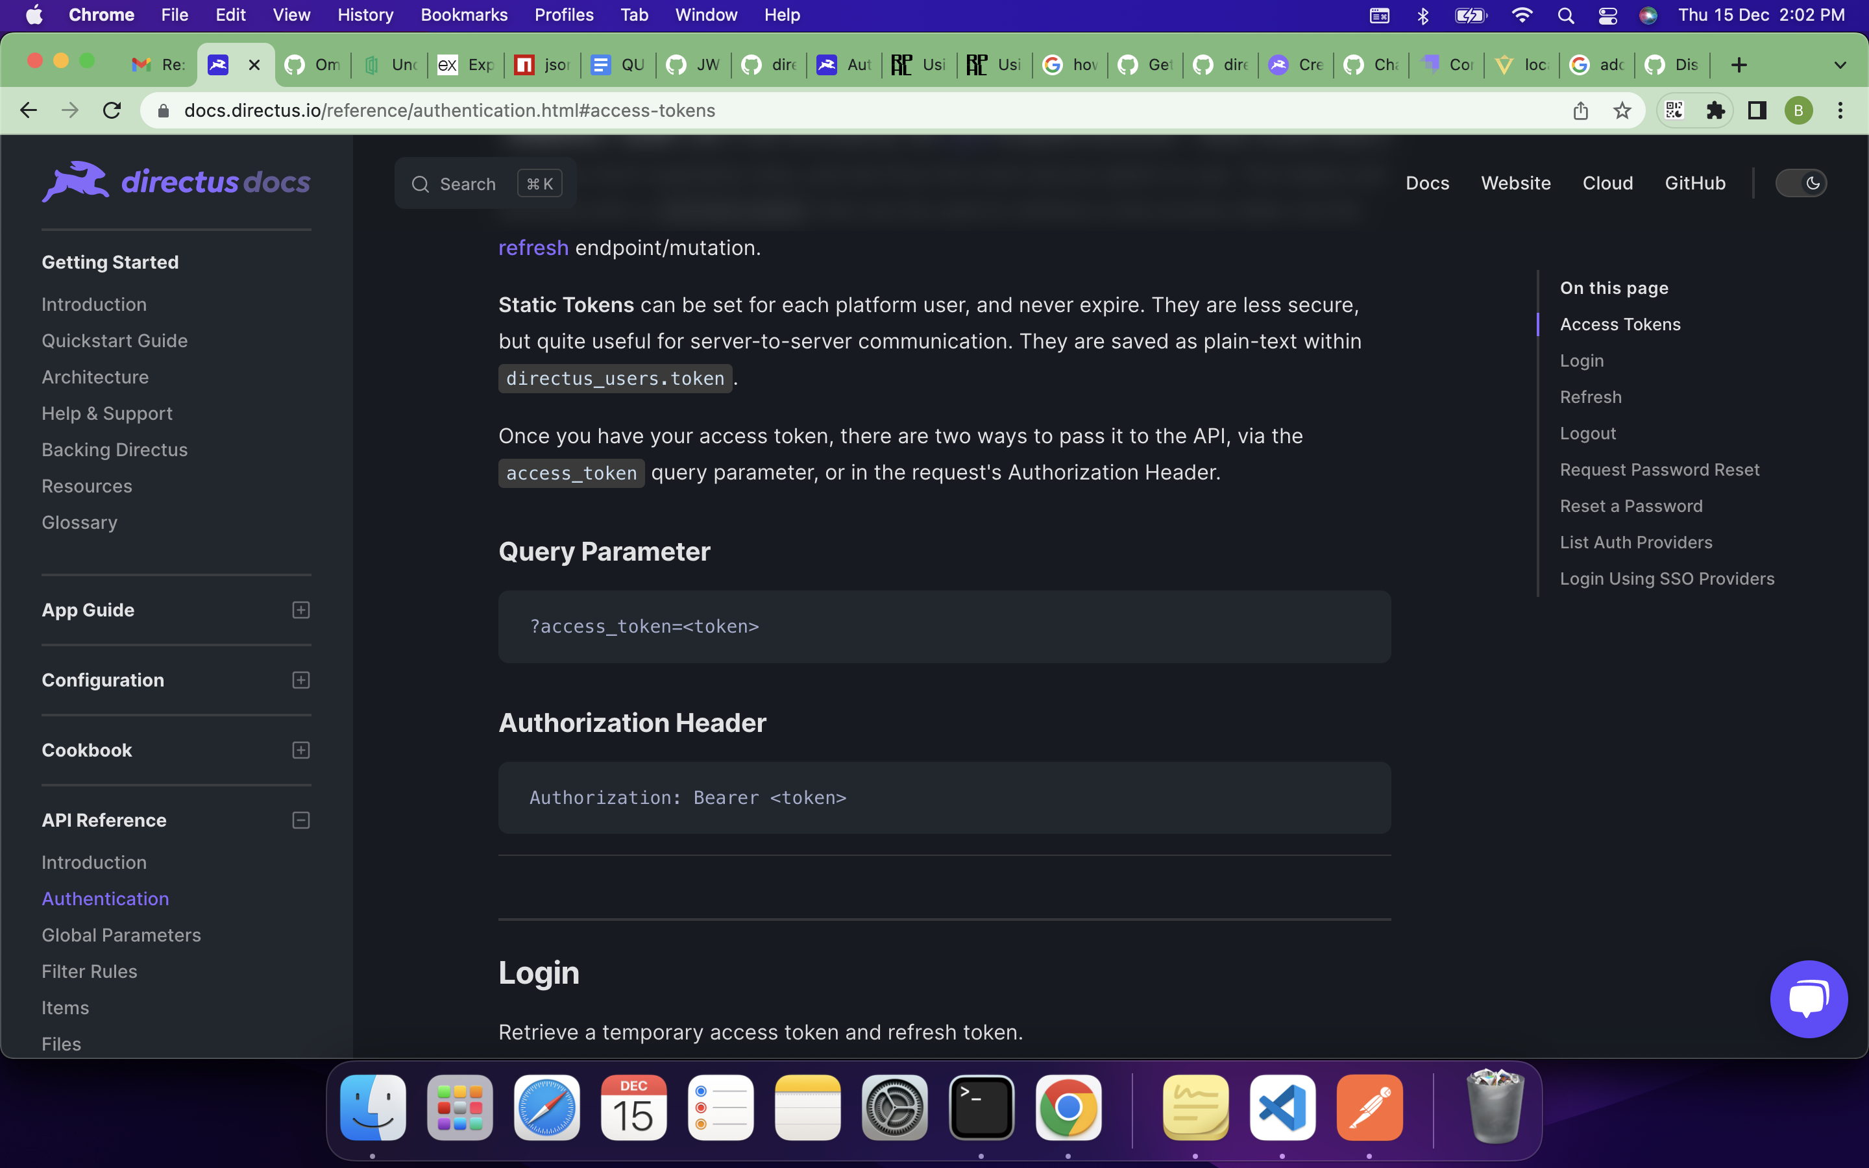Open Chrome's side panel icon
1869x1168 pixels.
(1756, 110)
